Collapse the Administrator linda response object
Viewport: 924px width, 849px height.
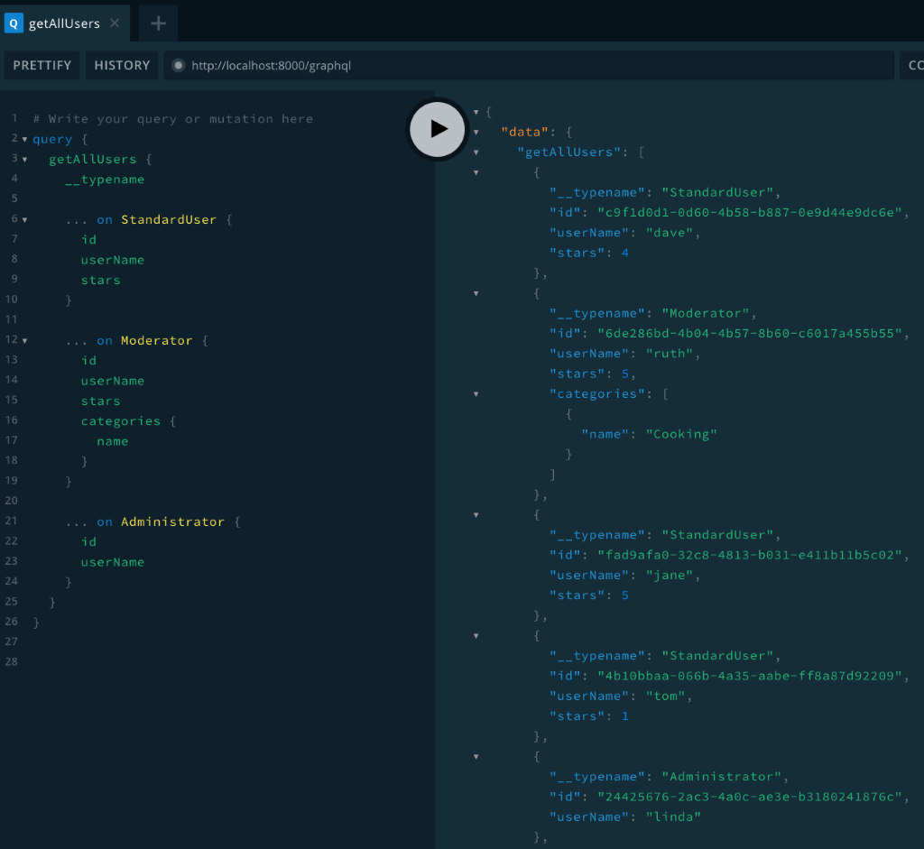(x=476, y=757)
